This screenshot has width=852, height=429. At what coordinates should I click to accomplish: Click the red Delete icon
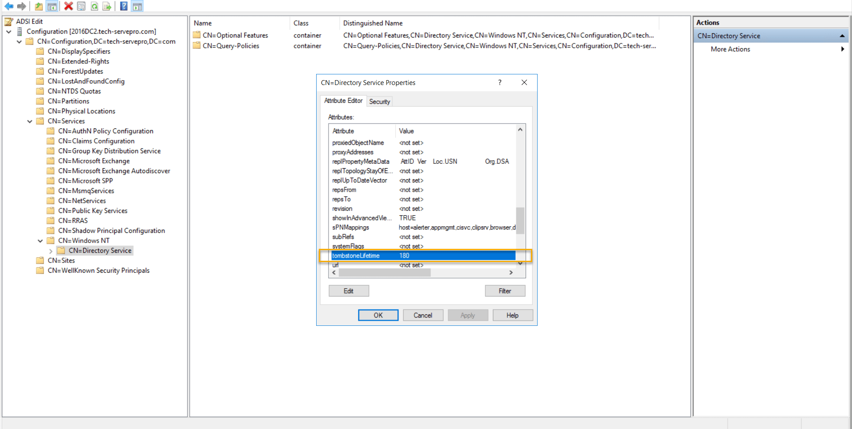coord(68,6)
